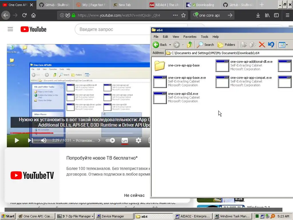Image resolution: width=293 pixels, height=220 pixels.
Task: Play the YouTube video
Action: (x=17, y=140)
